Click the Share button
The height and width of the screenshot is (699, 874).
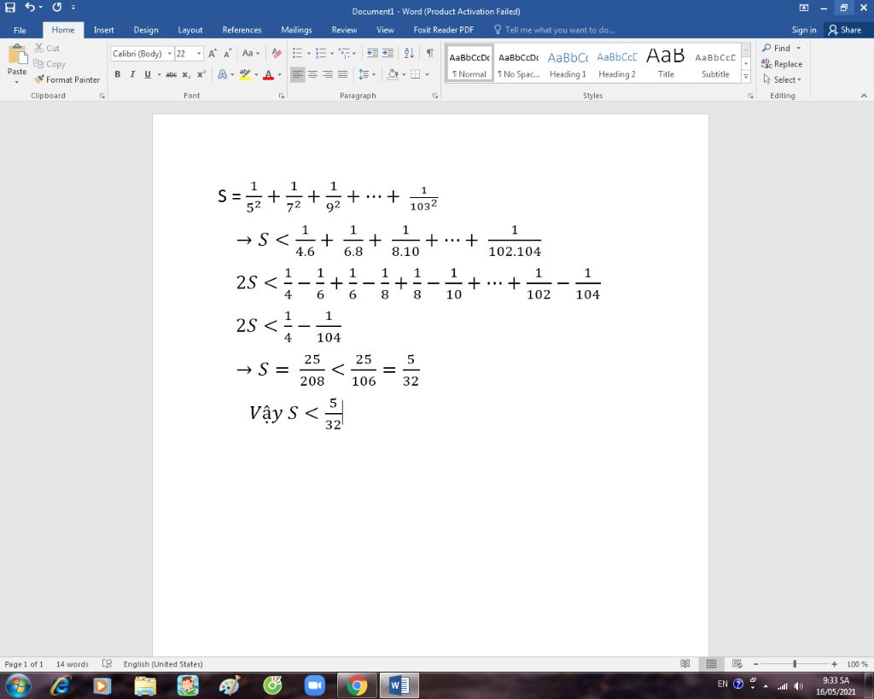[x=844, y=30]
